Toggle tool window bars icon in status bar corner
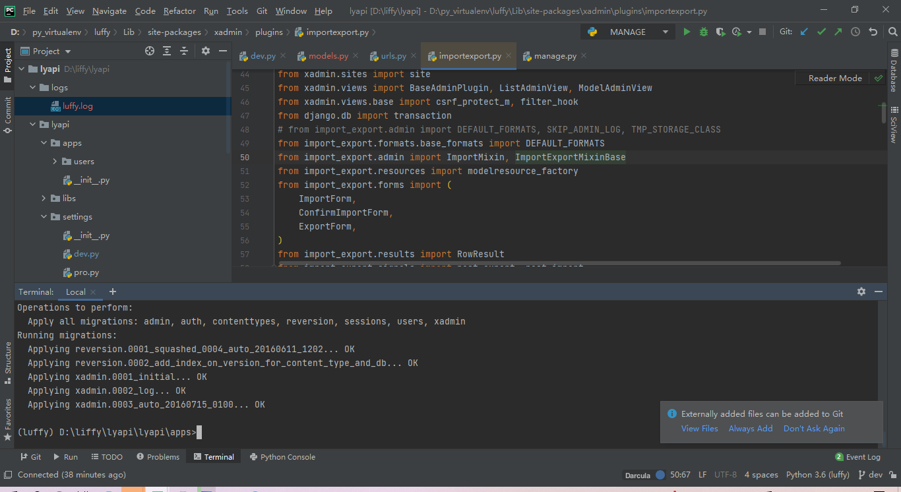The width and height of the screenshot is (901, 492). click(x=7, y=475)
